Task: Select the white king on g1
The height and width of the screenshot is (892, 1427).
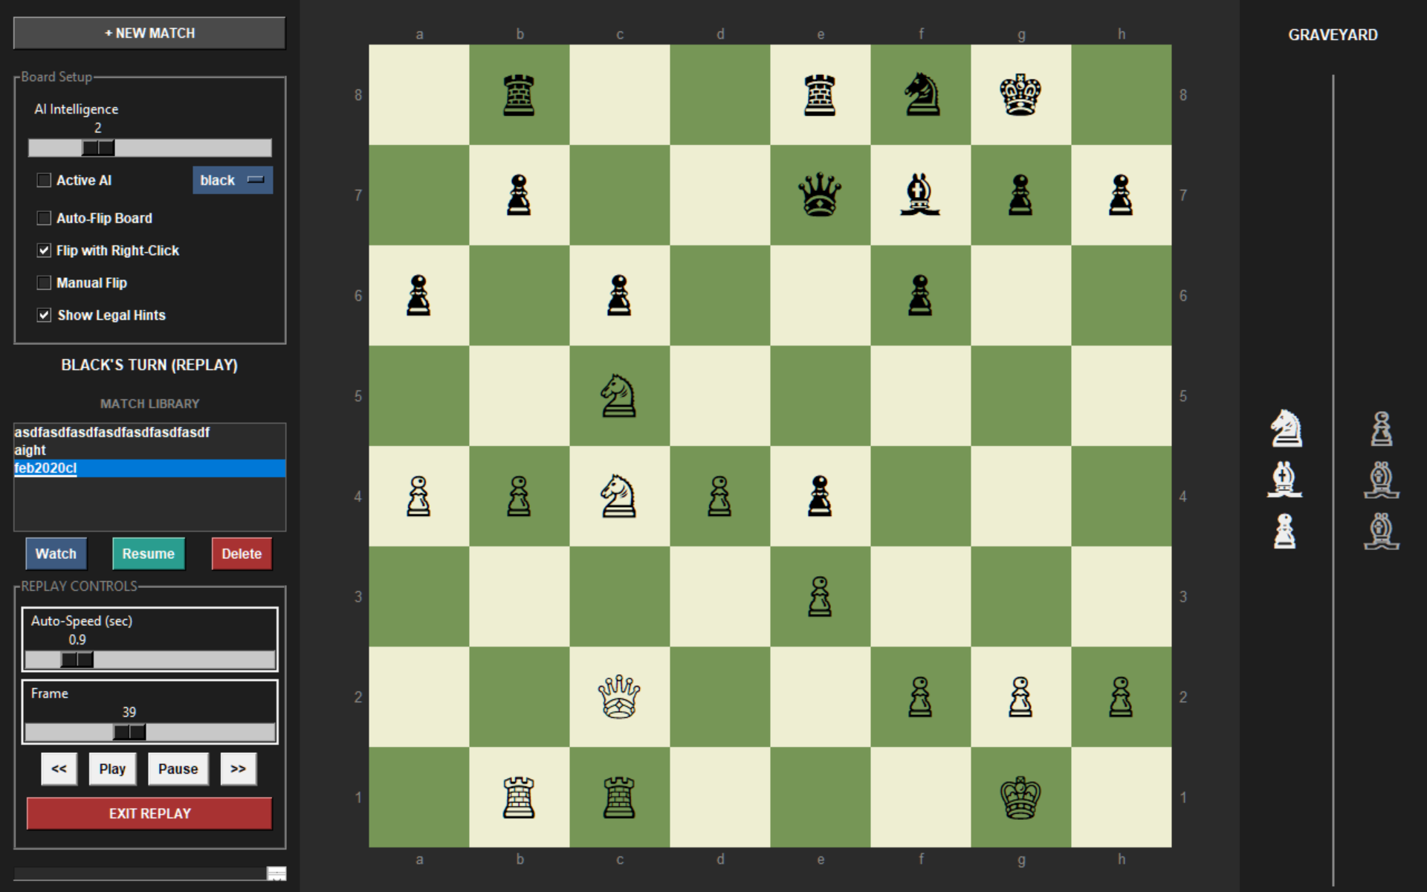Action: tap(1020, 797)
